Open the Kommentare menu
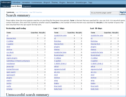The image size is (126, 97). (37, 3)
